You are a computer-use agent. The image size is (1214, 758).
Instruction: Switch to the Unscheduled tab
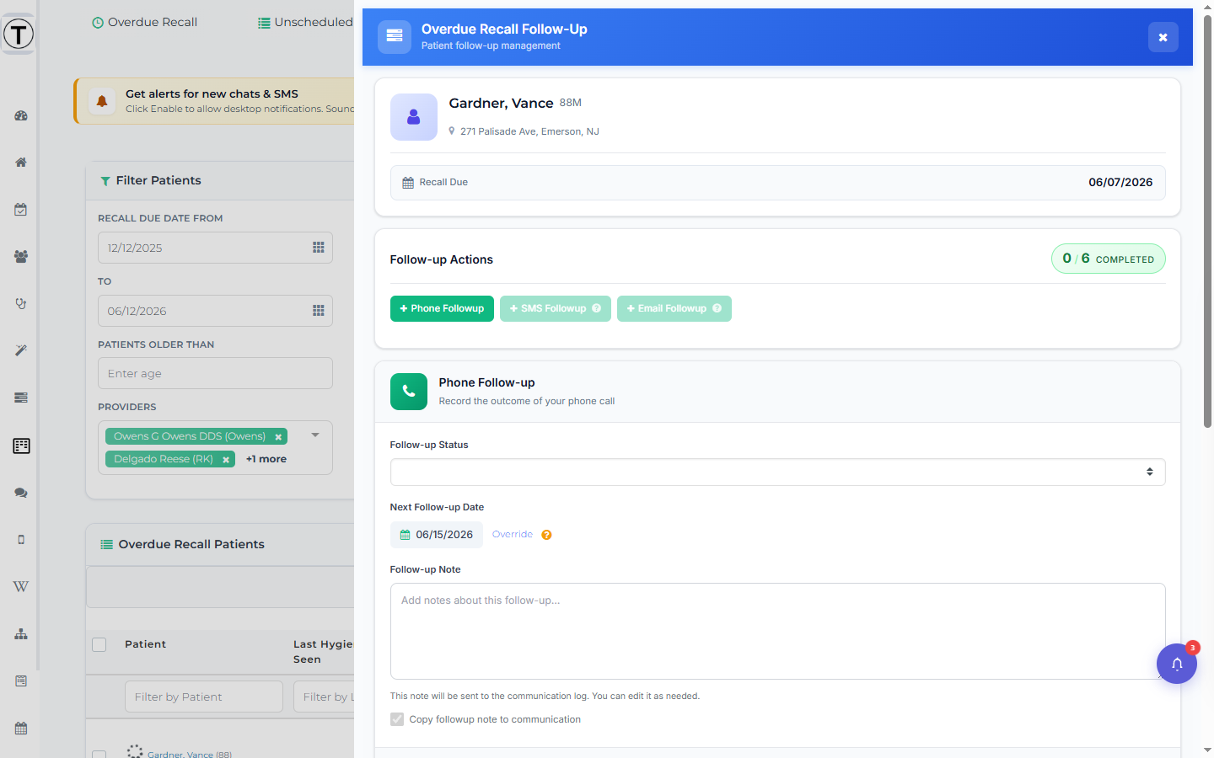point(305,23)
